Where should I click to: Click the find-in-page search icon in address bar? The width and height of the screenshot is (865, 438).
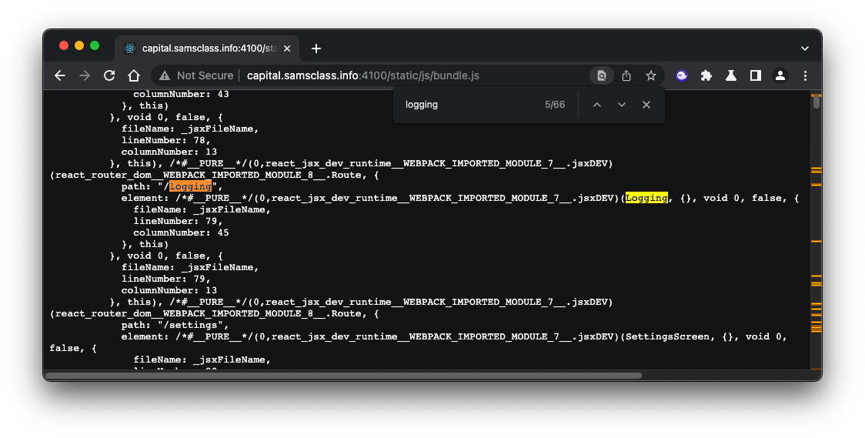click(x=602, y=75)
